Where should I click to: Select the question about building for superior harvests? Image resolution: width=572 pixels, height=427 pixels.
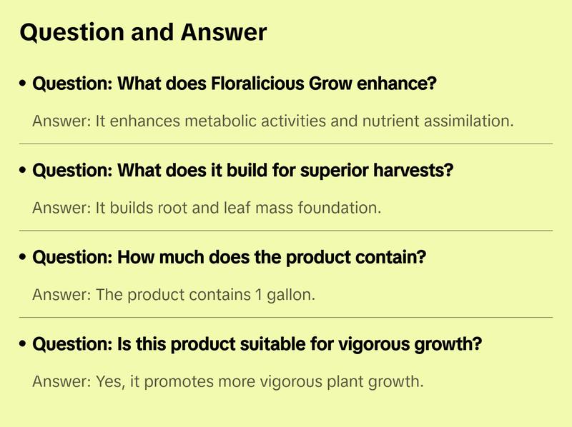pos(243,171)
